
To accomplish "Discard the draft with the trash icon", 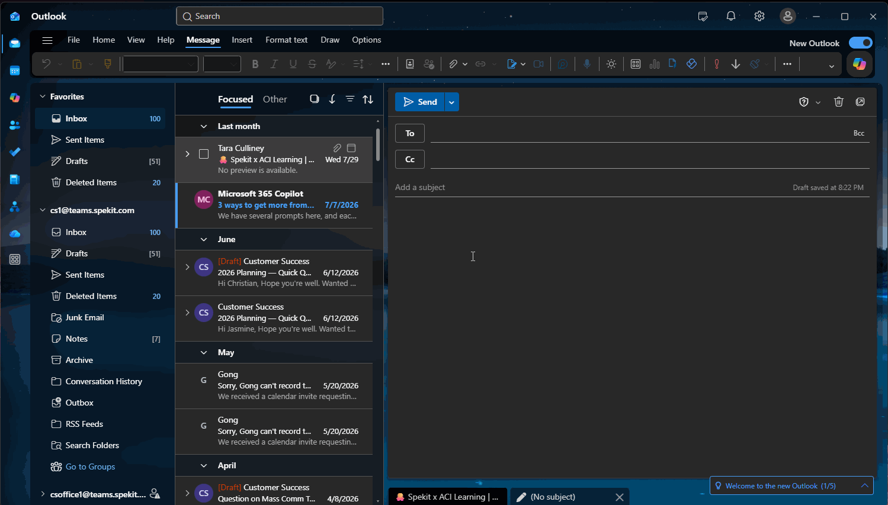I will pos(838,102).
